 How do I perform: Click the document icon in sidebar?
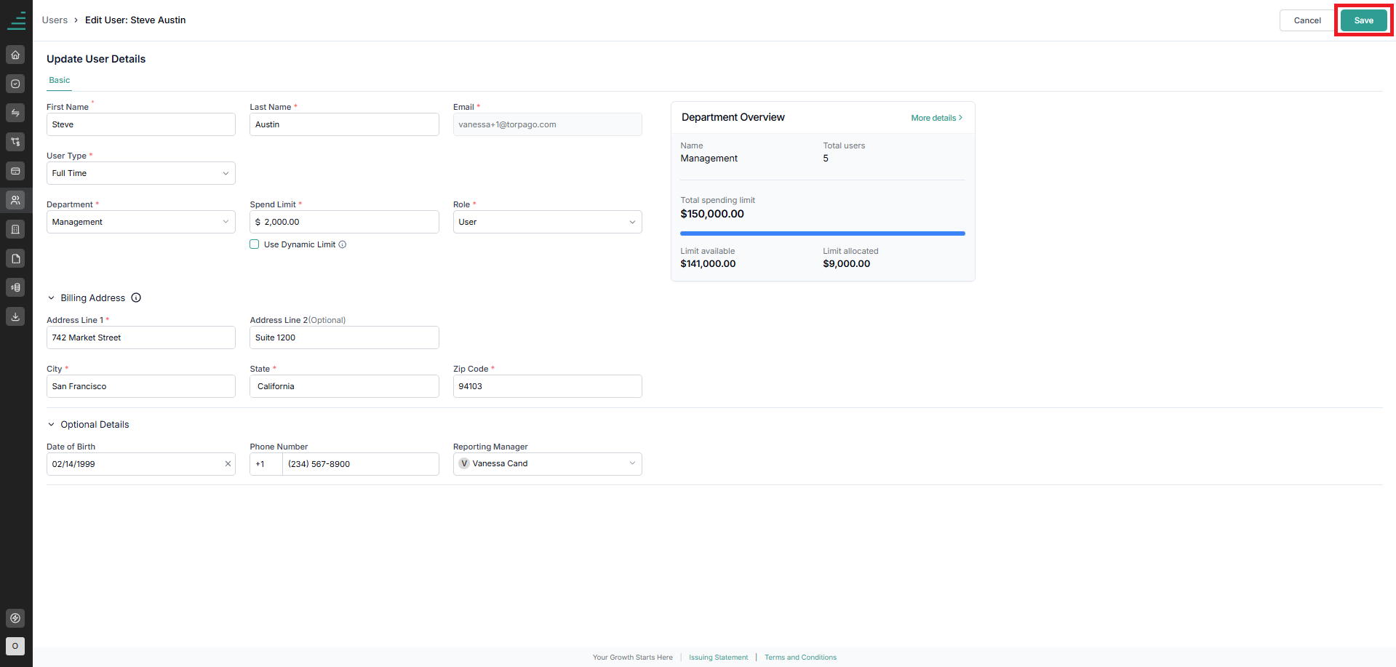point(15,258)
